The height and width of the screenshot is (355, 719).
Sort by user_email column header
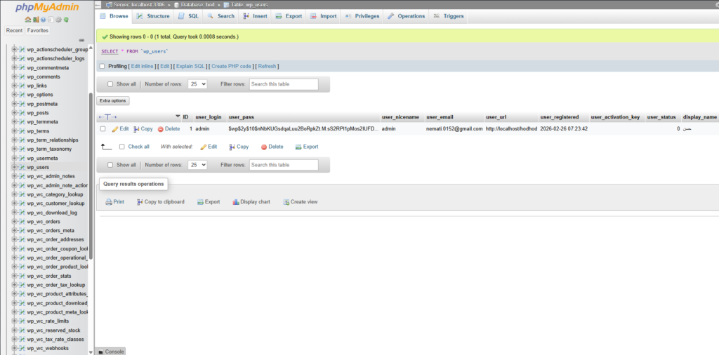pos(440,117)
